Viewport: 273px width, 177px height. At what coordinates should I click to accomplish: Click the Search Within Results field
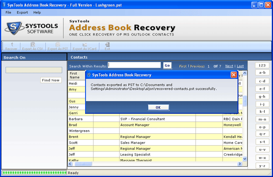coord(134,65)
